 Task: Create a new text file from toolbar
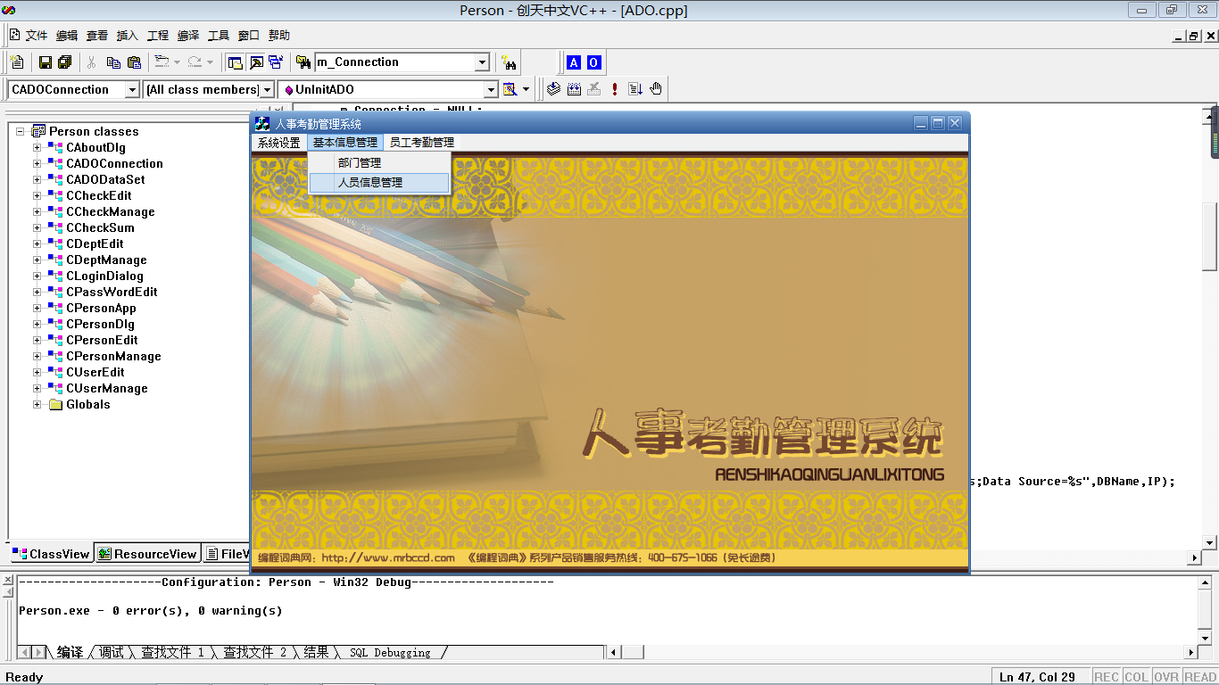[17, 62]
